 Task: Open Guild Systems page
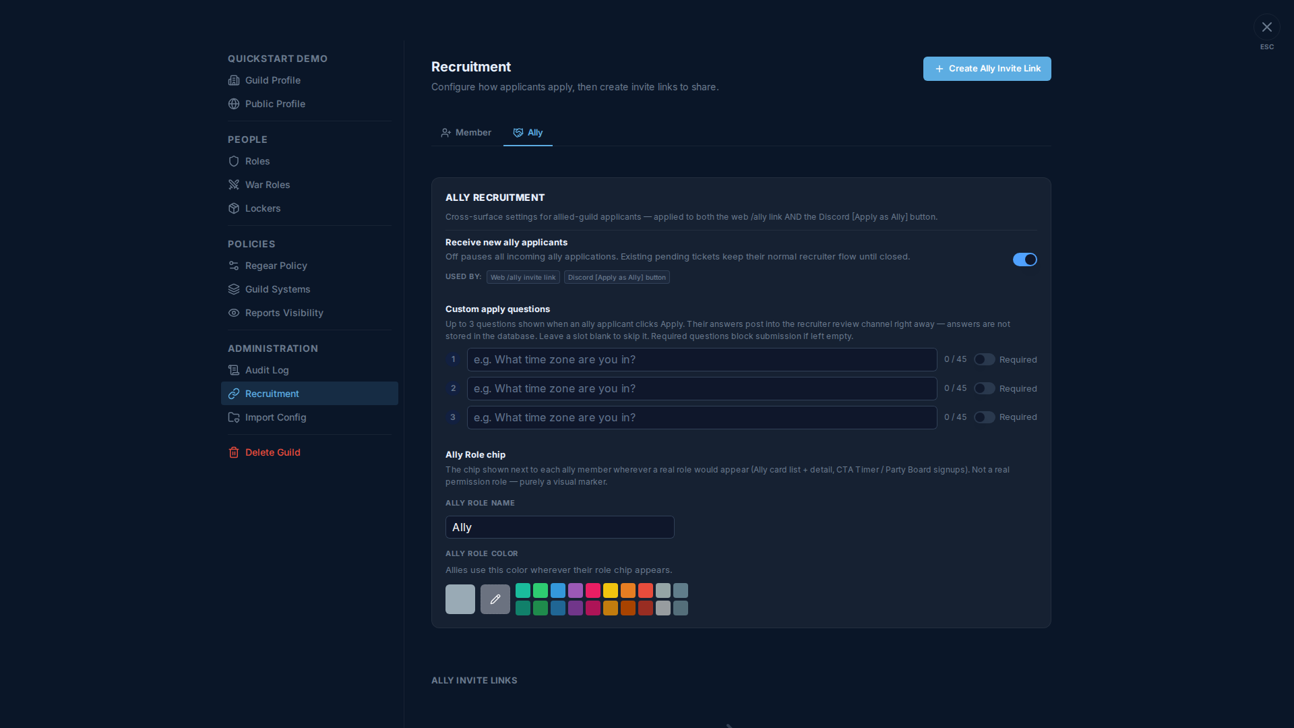pos(309,289)
